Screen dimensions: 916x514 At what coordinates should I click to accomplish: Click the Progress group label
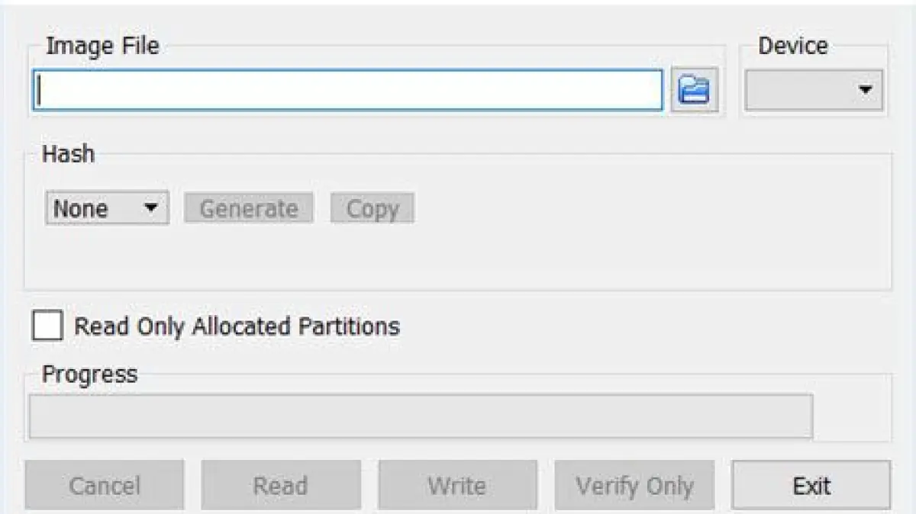[x=89, y=374]
